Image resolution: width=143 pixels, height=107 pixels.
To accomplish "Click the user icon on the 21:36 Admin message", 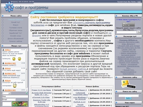I will [3, 68].
